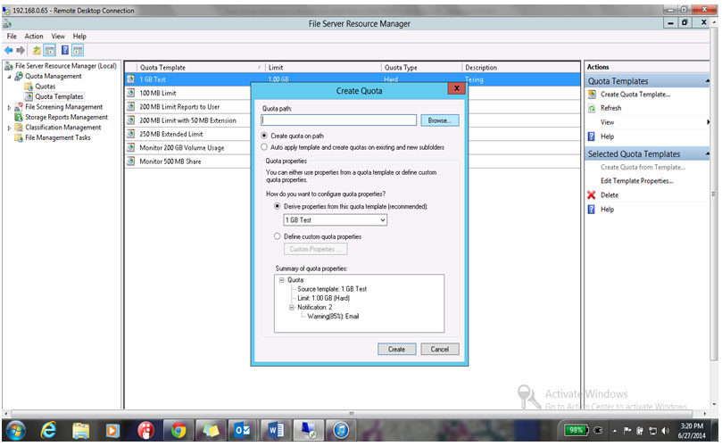Open the View menu in menu bar
Image resolution: width=722 pixels, height=446 pixels.
tap(58, 37)
